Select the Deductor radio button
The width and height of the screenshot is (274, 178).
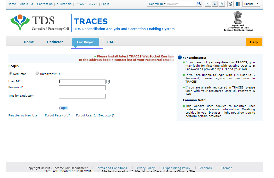(10, 73)
